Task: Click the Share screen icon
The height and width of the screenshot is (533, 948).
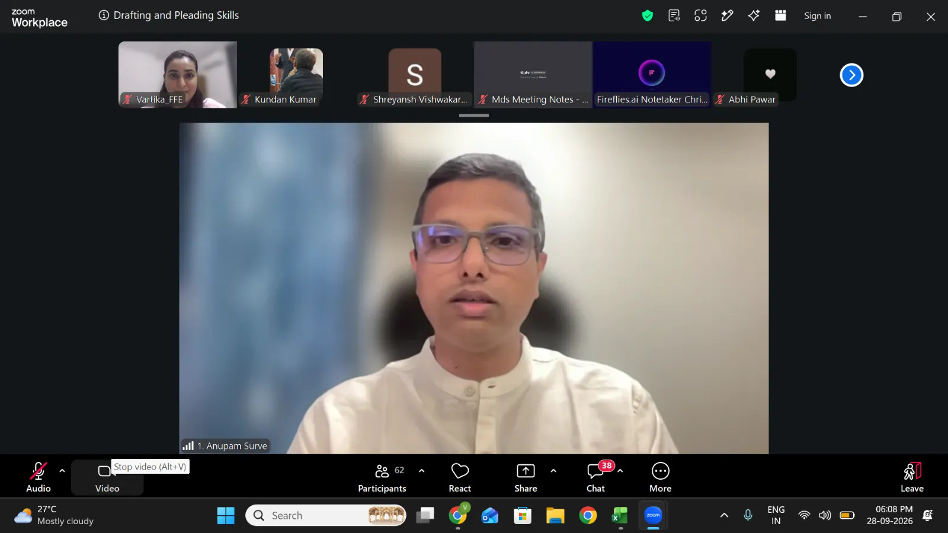Action: click(526, 477)
